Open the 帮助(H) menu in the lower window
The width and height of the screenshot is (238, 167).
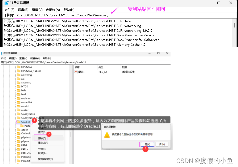point(47,58)
